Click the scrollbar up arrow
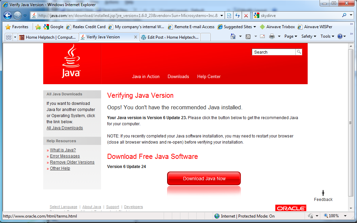 pos(351,46)
